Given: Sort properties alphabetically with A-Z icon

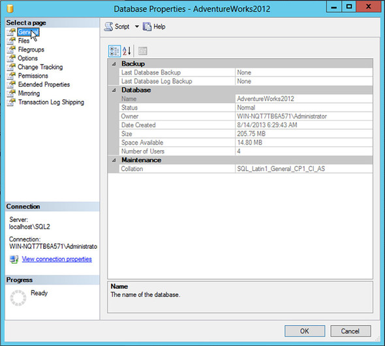Looking at the screenshot, I should 127,51.
